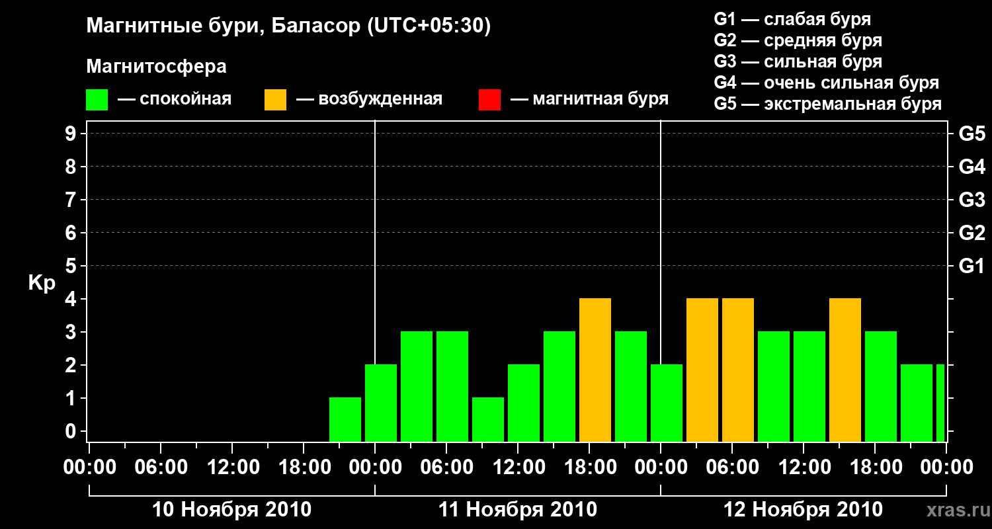The height and width of the screenshot is (529, 992).
Task: Click the 'G1 — слабая буря' legend line
Action: tap(792, 19)
